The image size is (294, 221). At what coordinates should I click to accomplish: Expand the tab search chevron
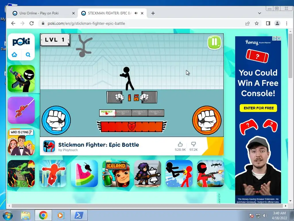point(260,13)
